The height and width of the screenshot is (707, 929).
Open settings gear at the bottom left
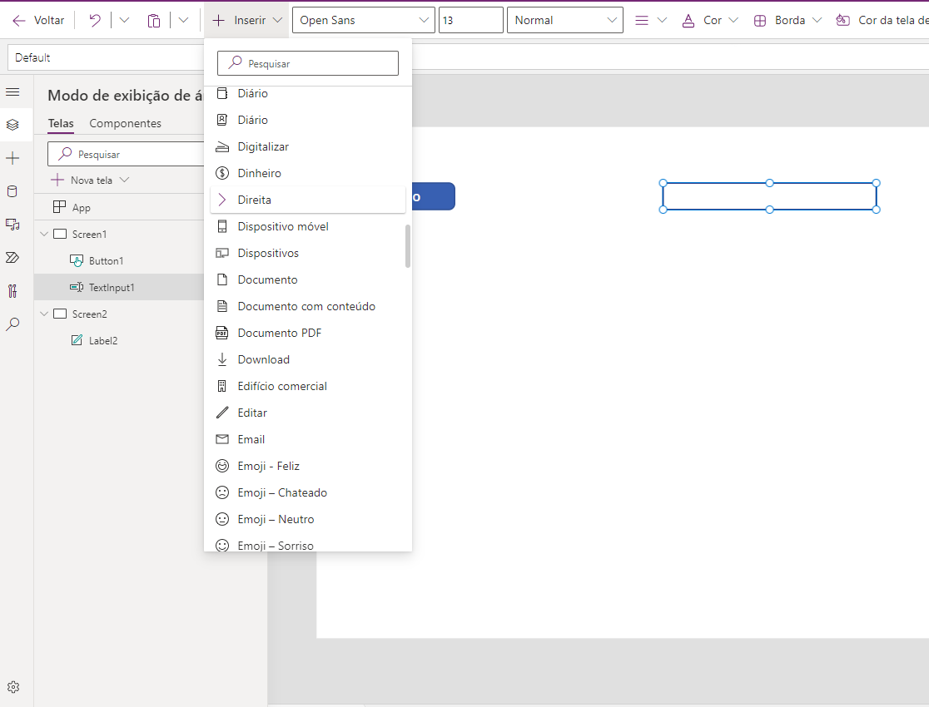(x=13, y=687)
